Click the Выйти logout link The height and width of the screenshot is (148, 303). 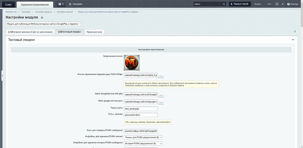coord(257,4)
